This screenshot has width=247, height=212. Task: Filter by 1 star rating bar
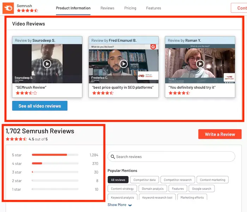[55, 189]
